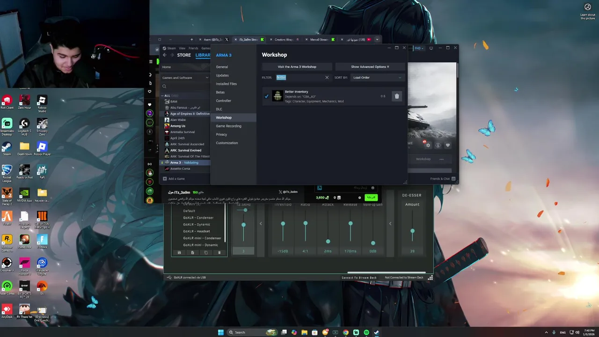The height and width of the screenshot is (337, 599).
Task: Select Among Us in the library list
Action: click(x=178, y=126)
